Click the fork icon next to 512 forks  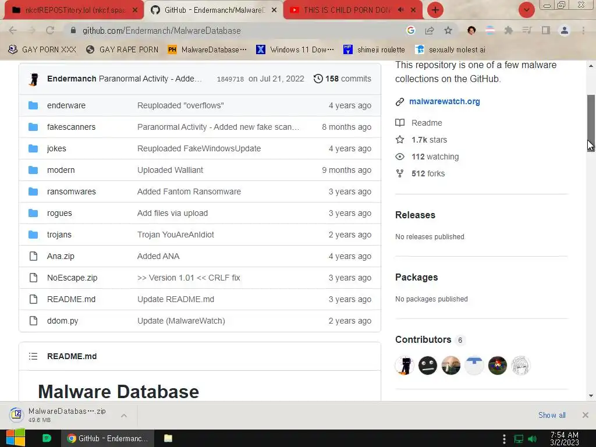[400, 173]
